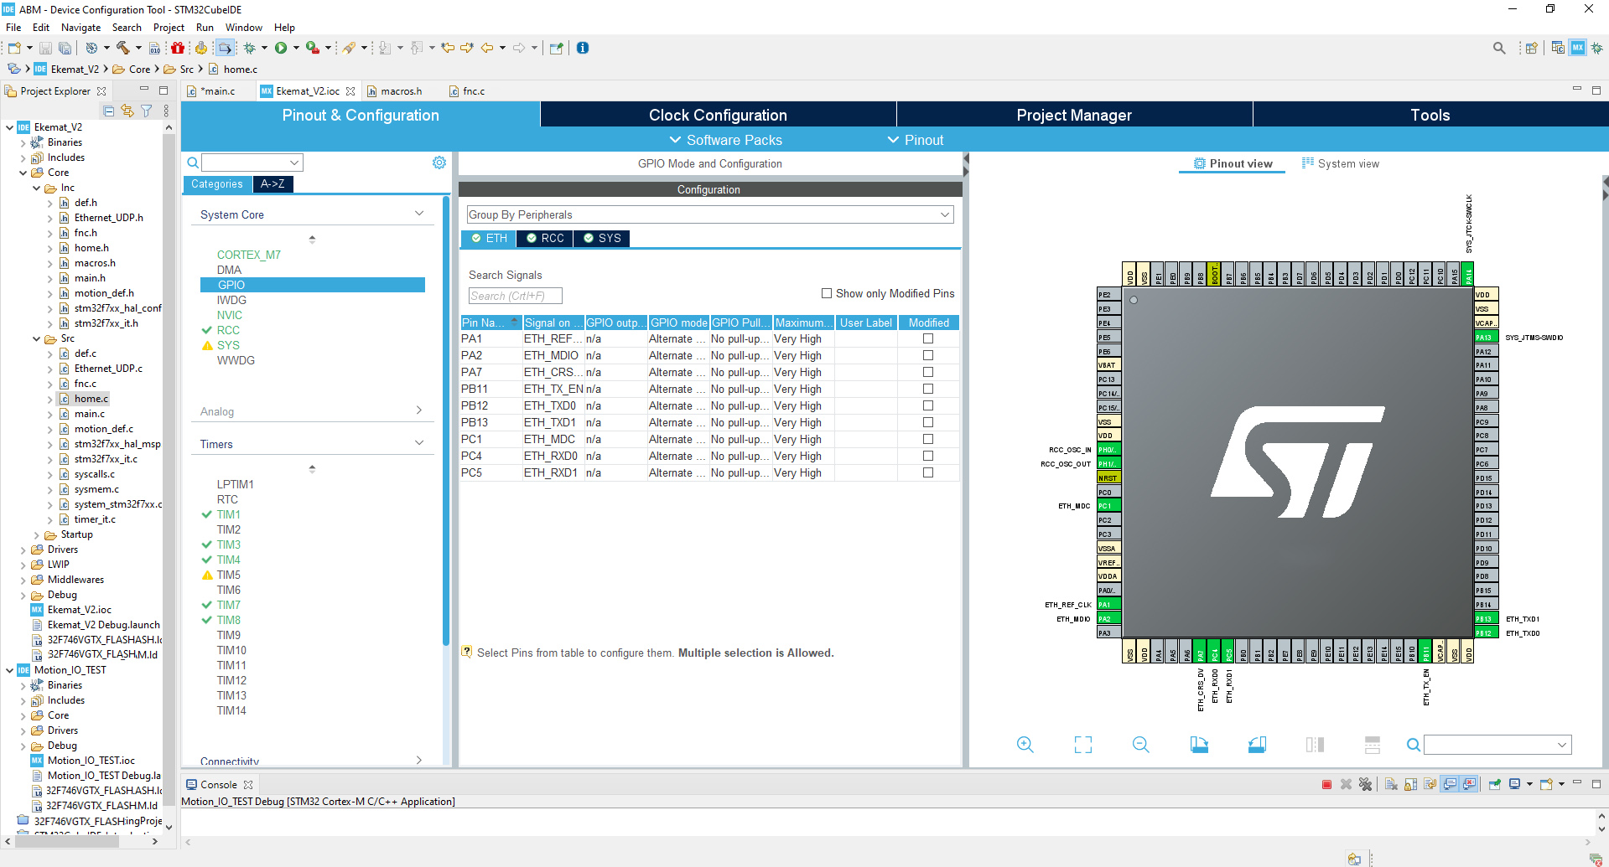1609x867 pixels.
Task: Open home.c in the Src folder
Action: click(91, 399)
